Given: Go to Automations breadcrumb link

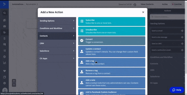Looking at the screenshot, I should 18,4.
